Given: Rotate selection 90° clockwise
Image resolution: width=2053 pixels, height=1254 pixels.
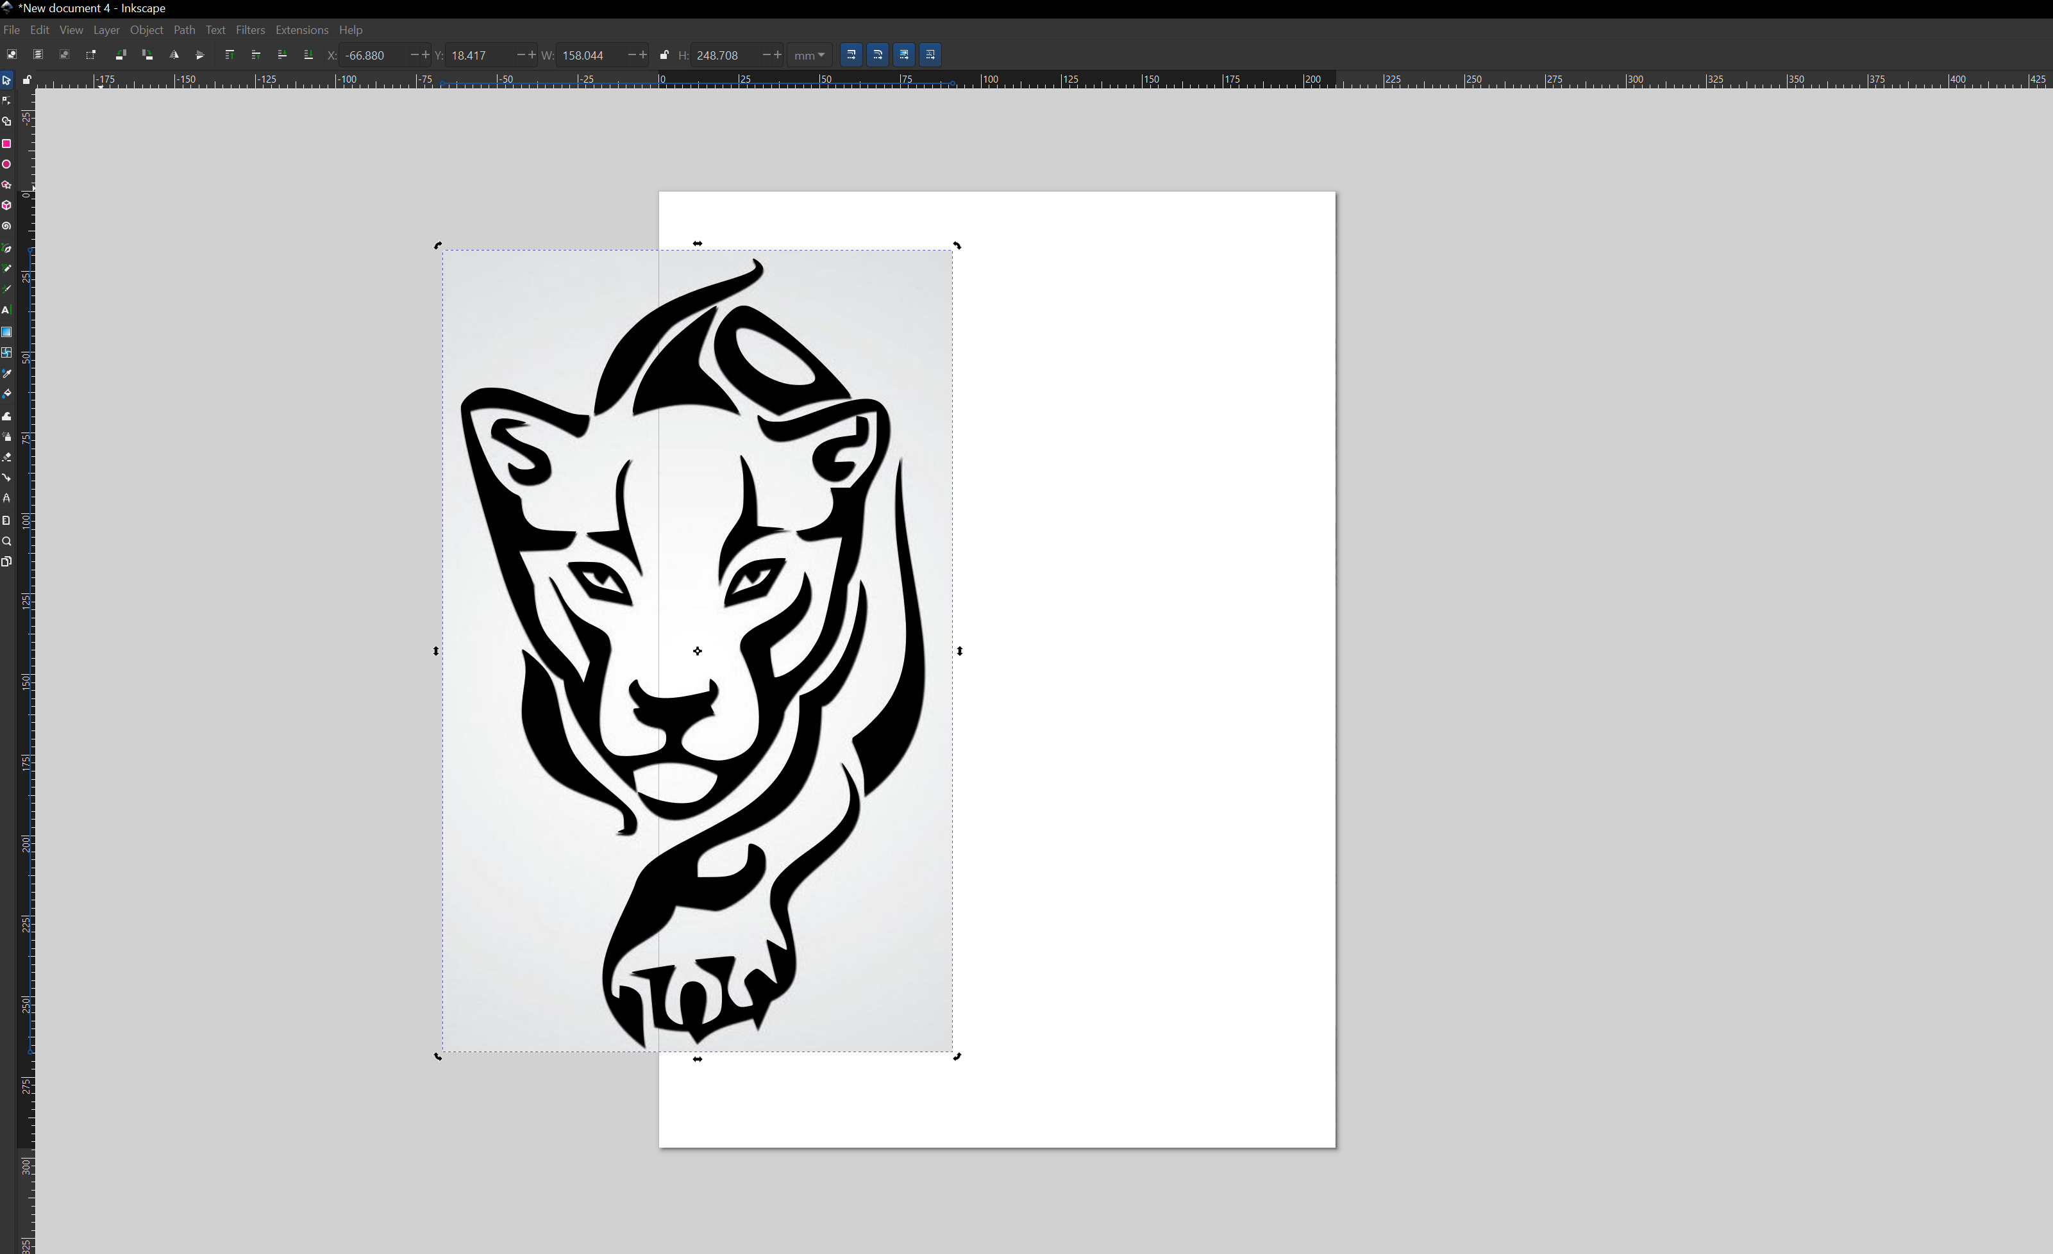Looking at the screenshot, I should click(147, 55).
